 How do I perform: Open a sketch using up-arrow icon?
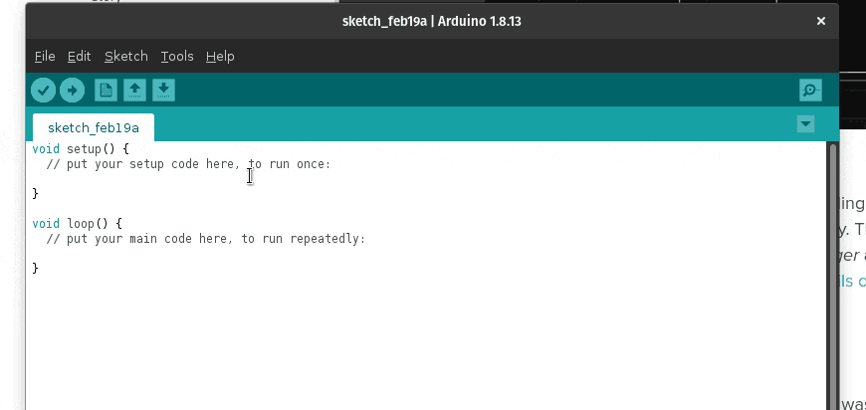tap(134, 91)
